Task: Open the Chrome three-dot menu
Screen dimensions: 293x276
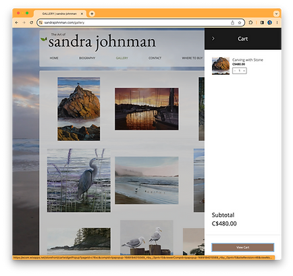Action: click(x=277, y=22)
